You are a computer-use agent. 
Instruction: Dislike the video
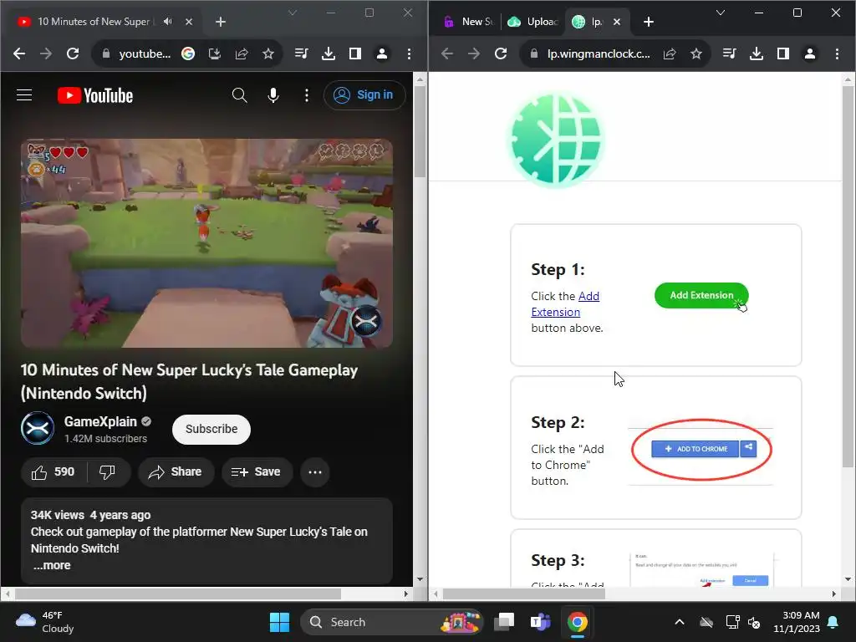click(108, 471)
